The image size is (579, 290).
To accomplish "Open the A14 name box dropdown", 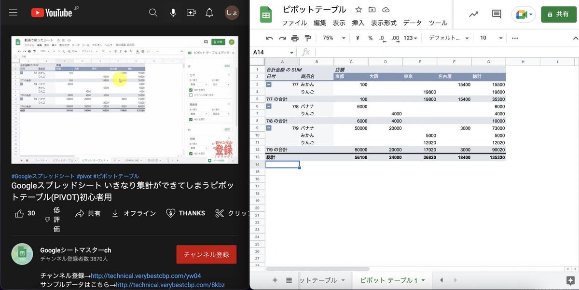I will coord(292,53).
